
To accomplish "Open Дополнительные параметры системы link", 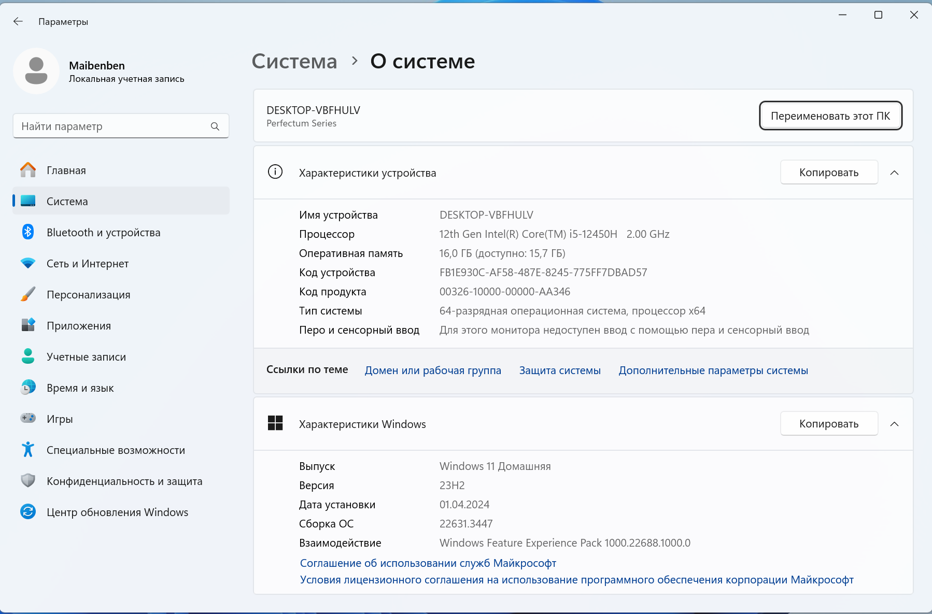I will pyautogui.click(x=713, y=370).
